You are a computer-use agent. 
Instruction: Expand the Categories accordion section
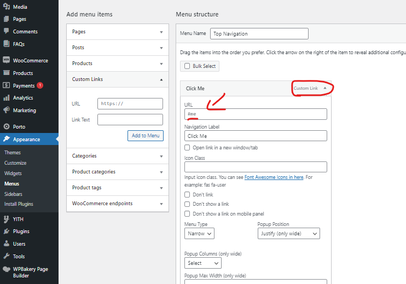(x=118, y=156)
